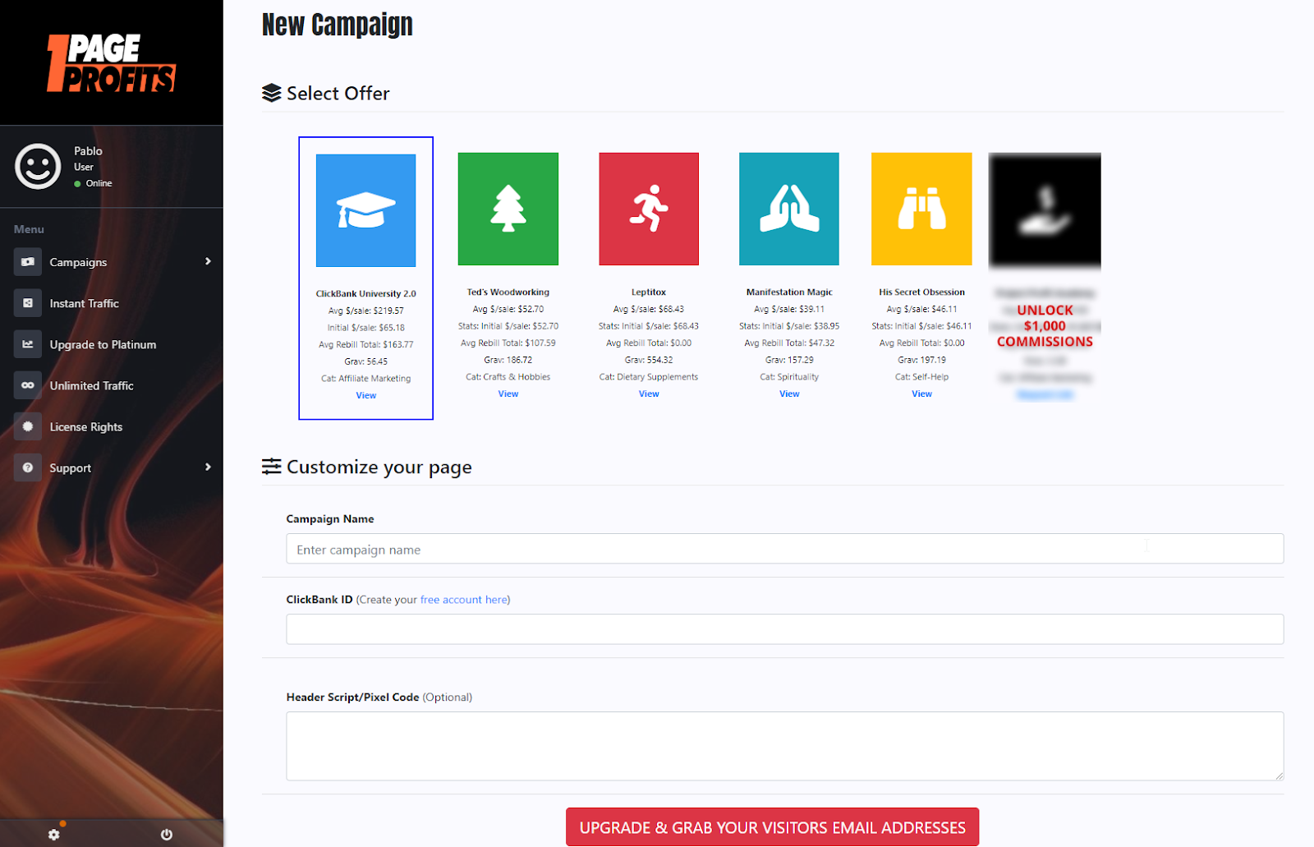Click Cat: Dietary Supplements text
1314x847 pixels.
pos(649,377)
